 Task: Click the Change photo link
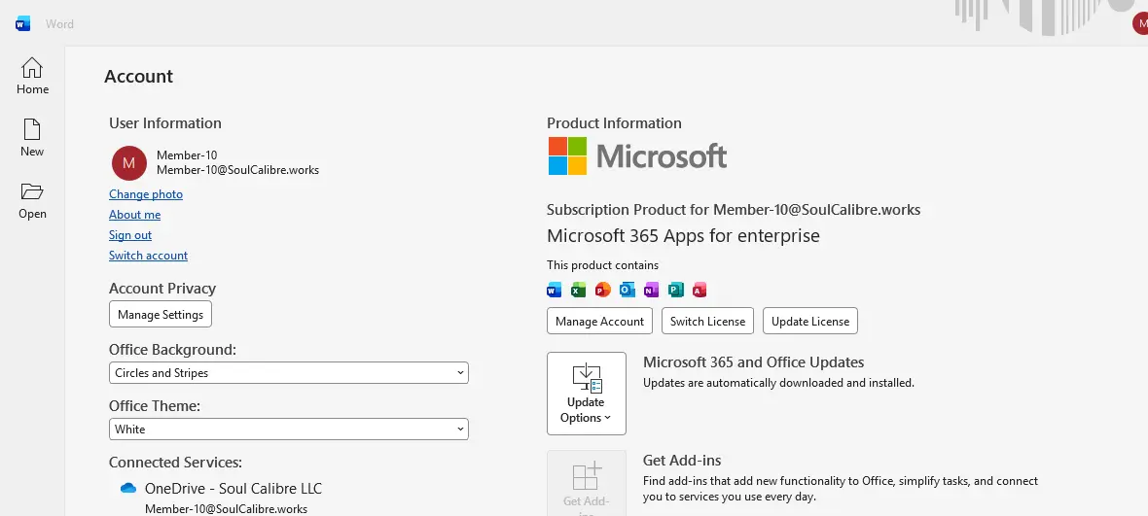[146, 193]
